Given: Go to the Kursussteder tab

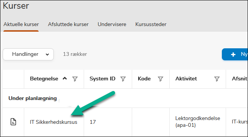Looking at the screenshot, I should 151,24.
